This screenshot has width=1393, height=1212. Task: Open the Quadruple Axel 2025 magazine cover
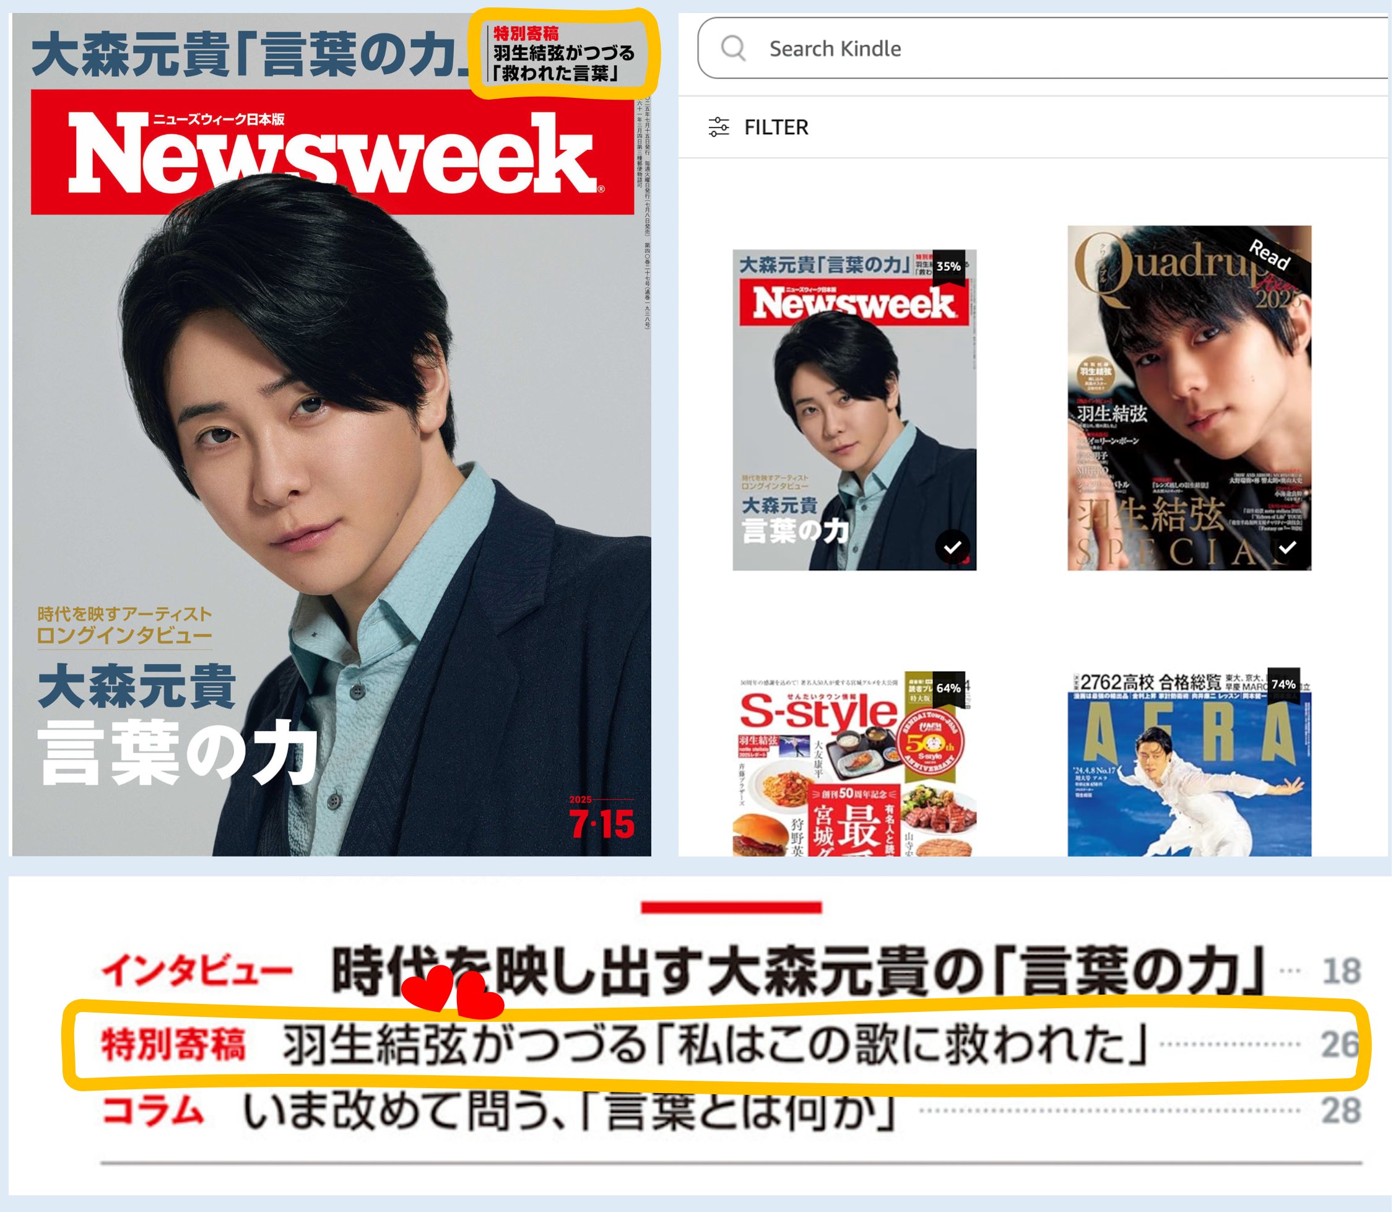[1189, 398]
